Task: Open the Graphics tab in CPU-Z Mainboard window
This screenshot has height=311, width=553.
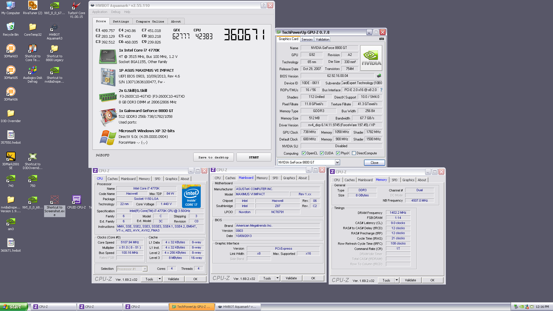Action: click(289, 178)
